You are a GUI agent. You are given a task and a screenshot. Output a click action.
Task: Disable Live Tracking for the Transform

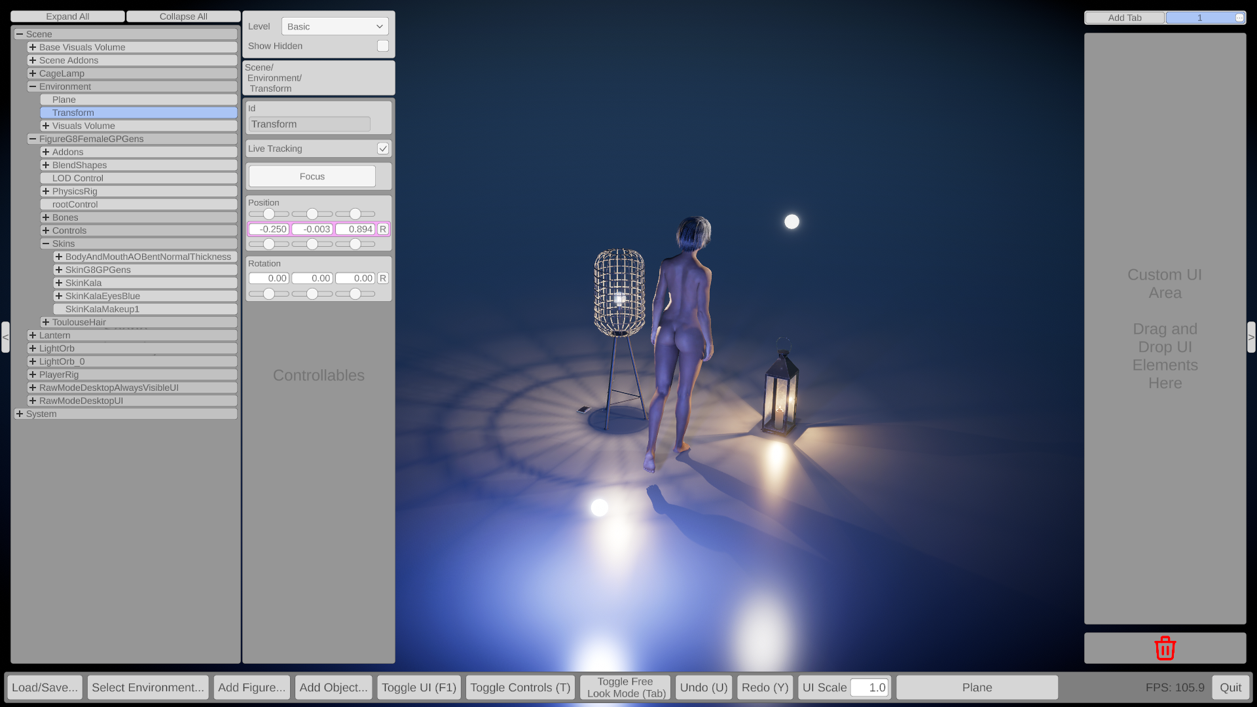tap(383, 148)
